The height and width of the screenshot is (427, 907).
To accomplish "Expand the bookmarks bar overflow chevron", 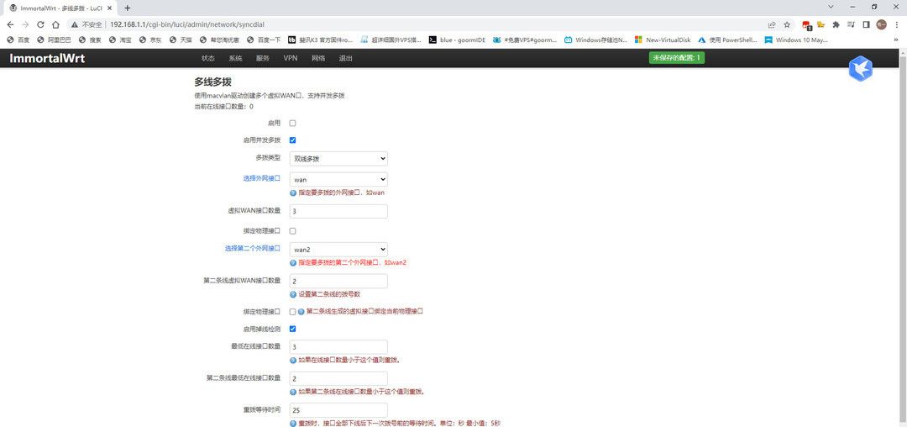I will 897,40.
